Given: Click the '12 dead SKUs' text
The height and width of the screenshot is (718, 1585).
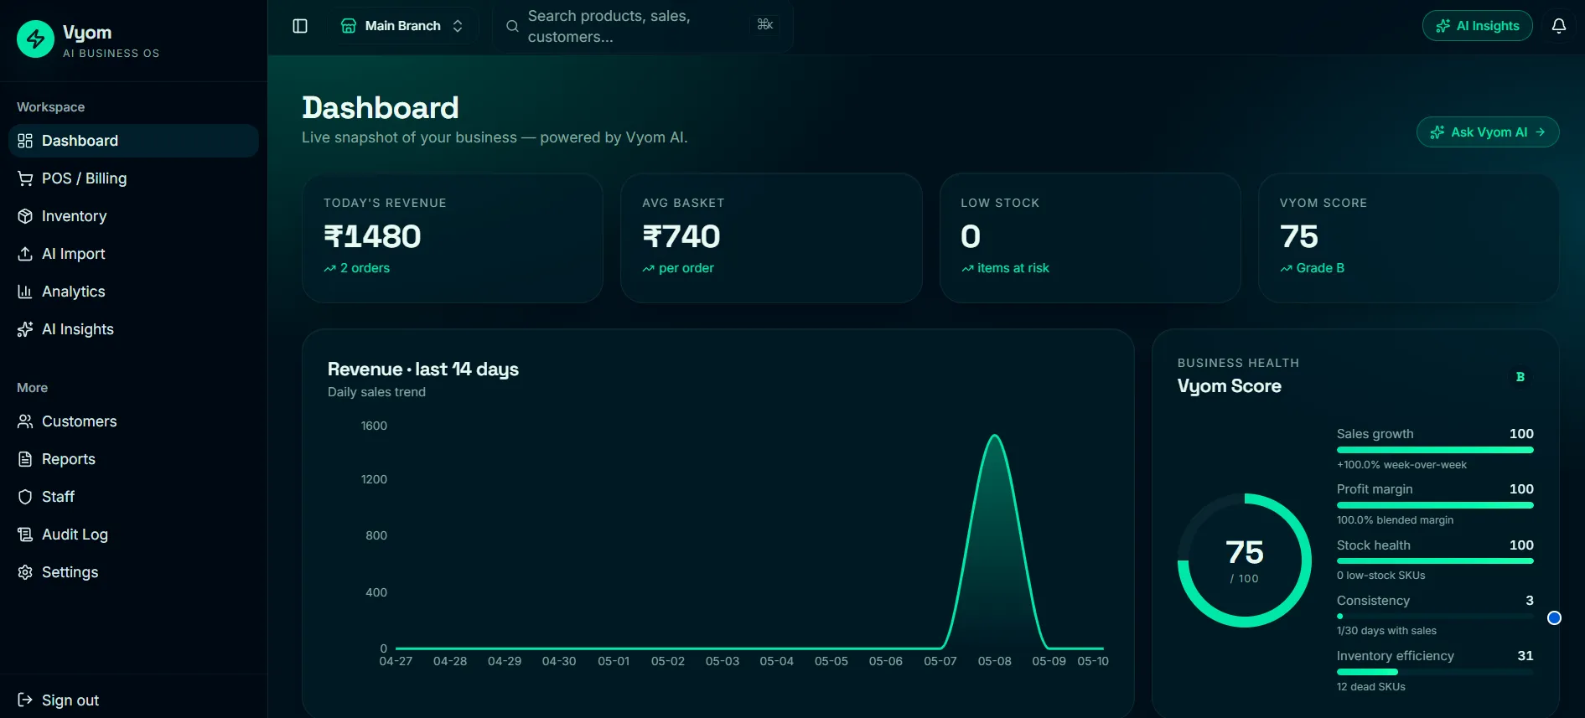Looking at the screenshot, I should click(1371, 687).
